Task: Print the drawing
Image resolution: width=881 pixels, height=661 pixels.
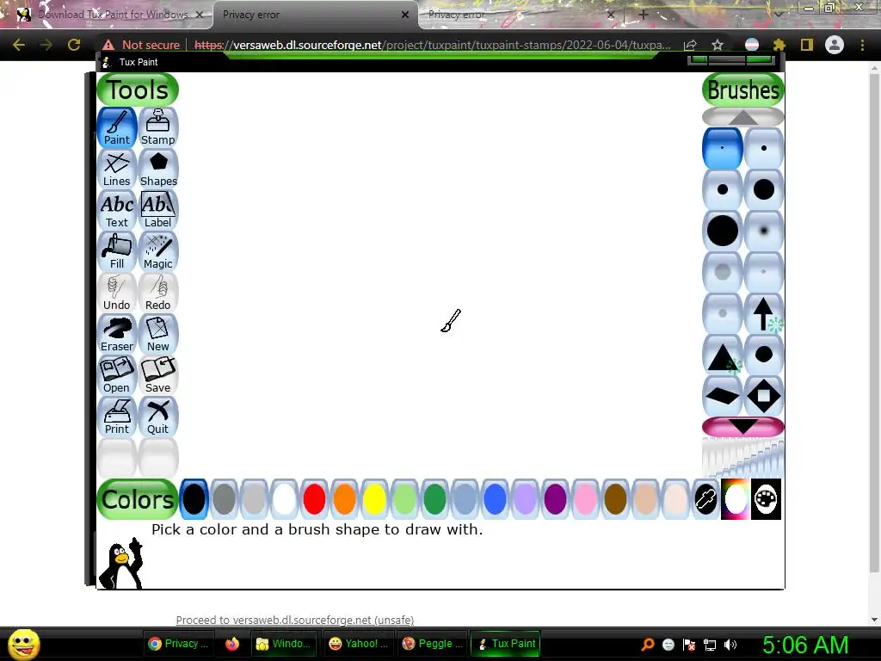Action: coord(117,417)
